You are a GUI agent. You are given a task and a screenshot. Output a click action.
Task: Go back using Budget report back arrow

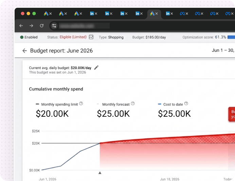24,51
